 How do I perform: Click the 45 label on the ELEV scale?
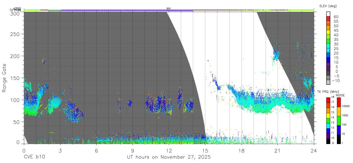pos(336,30)
